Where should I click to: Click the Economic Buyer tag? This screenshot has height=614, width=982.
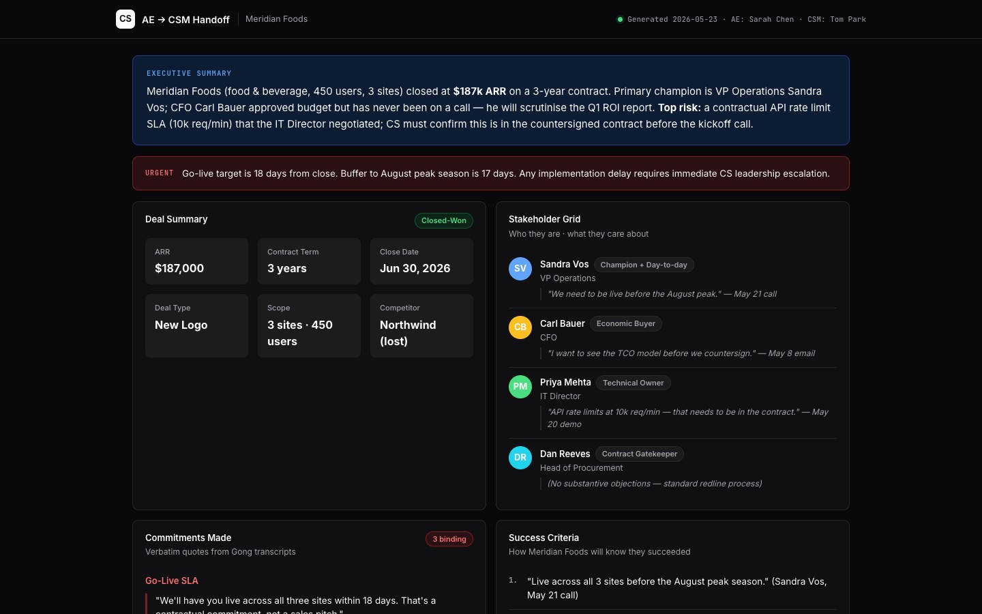pyautogui.click(x=626, y=323)
